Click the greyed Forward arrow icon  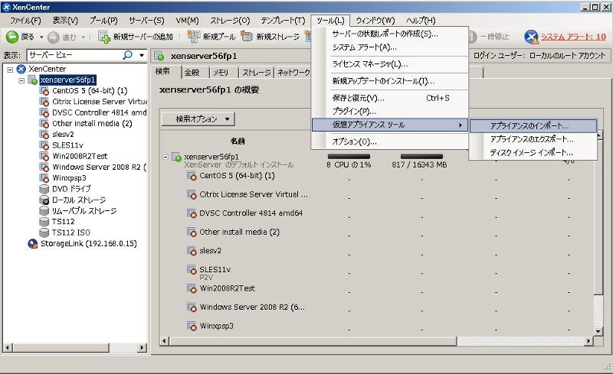pos(53,37)
